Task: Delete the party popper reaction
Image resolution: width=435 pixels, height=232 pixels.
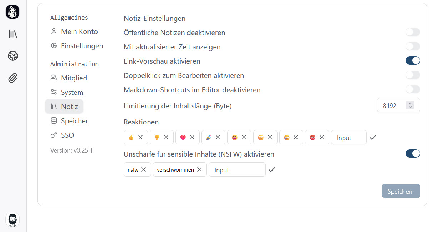Action: coord(218,137)
